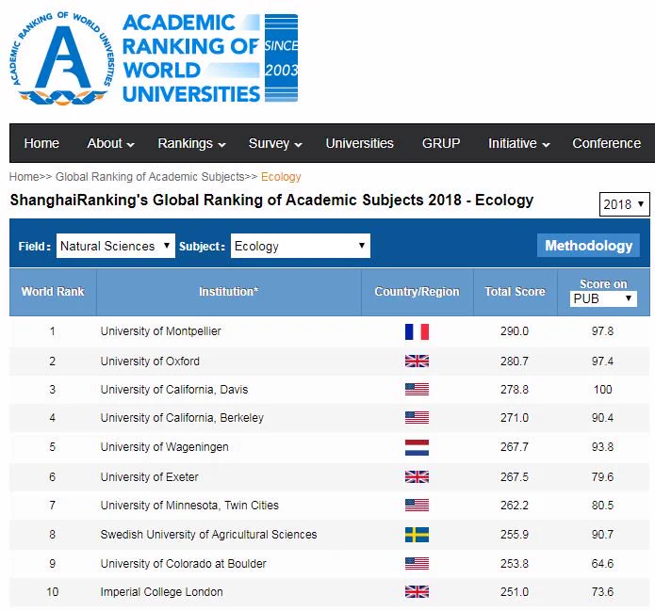Click total score 271.0
Image resolution: width=655 pixels, height=611 pixels.
(515, 418)
